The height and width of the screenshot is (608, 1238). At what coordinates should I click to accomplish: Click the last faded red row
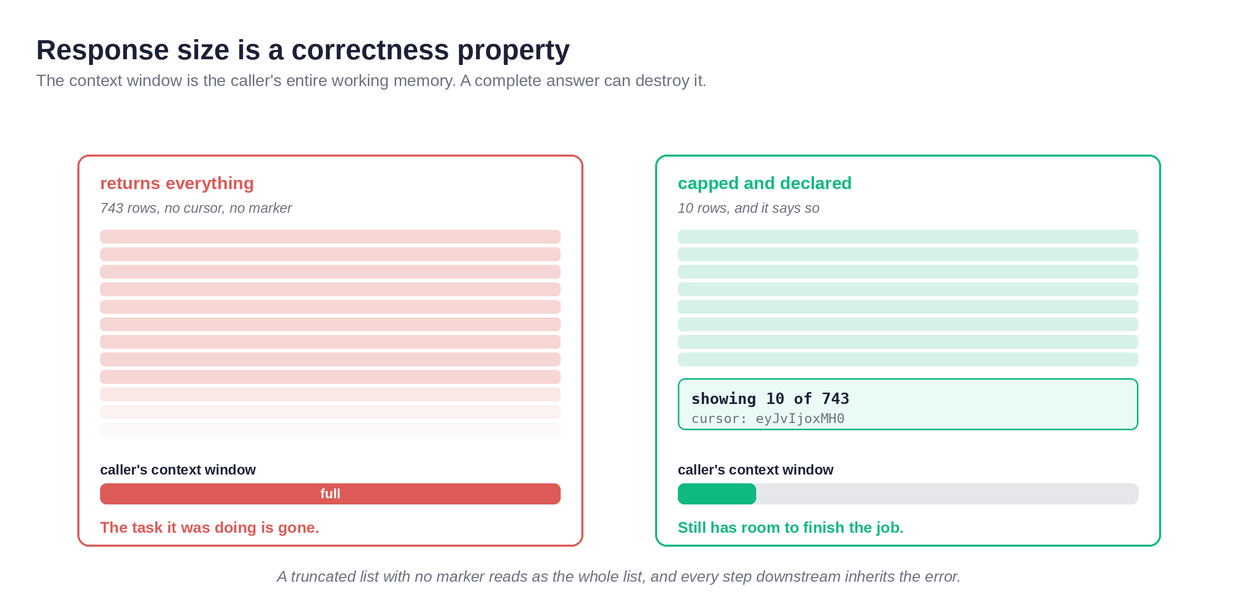pos(330,429)
